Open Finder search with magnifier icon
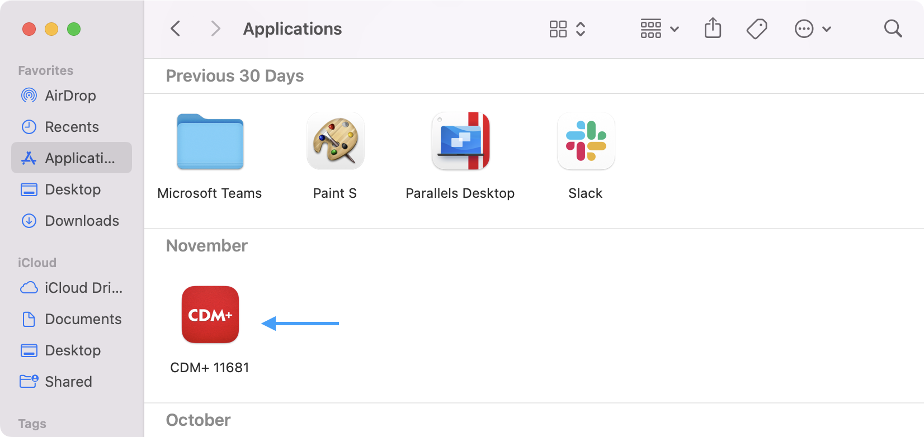Viewport: 924px width, 437px height. 893,28
